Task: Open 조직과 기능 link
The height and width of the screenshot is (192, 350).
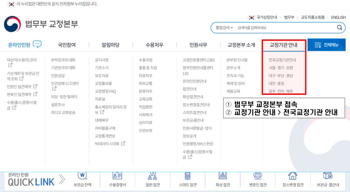Action: coord(235,76)
